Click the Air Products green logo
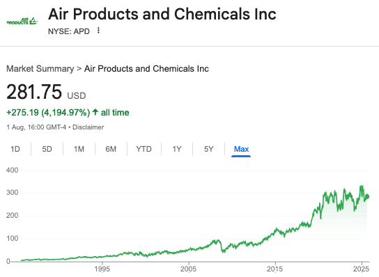Image resolution: width=379 pixels, height=277 pixels. tap(22, 22)
